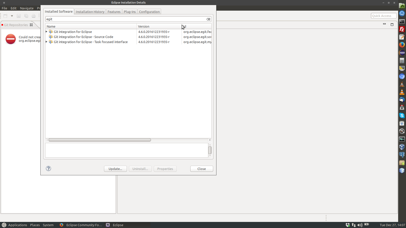The width and height of the screenshot is (406, 228).
Task: Click the Save toolbar icon in Eclipse
Action: pos(19,16)
